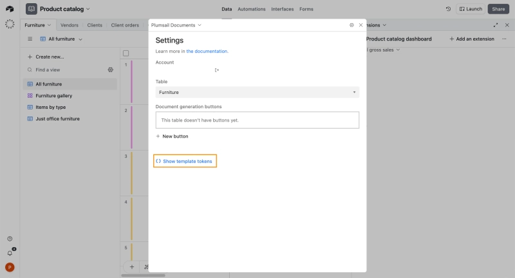Switch to the Clients table tab
Viewport: 515px width, 278px height.
(95, 25)
